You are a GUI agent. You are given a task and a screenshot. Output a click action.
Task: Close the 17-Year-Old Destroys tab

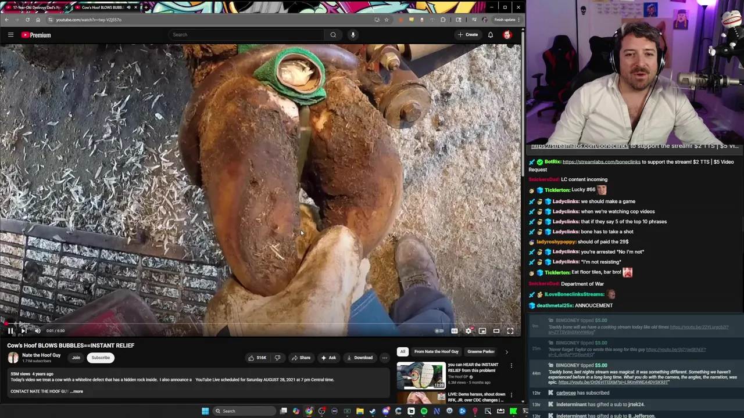tap(67, 8)
